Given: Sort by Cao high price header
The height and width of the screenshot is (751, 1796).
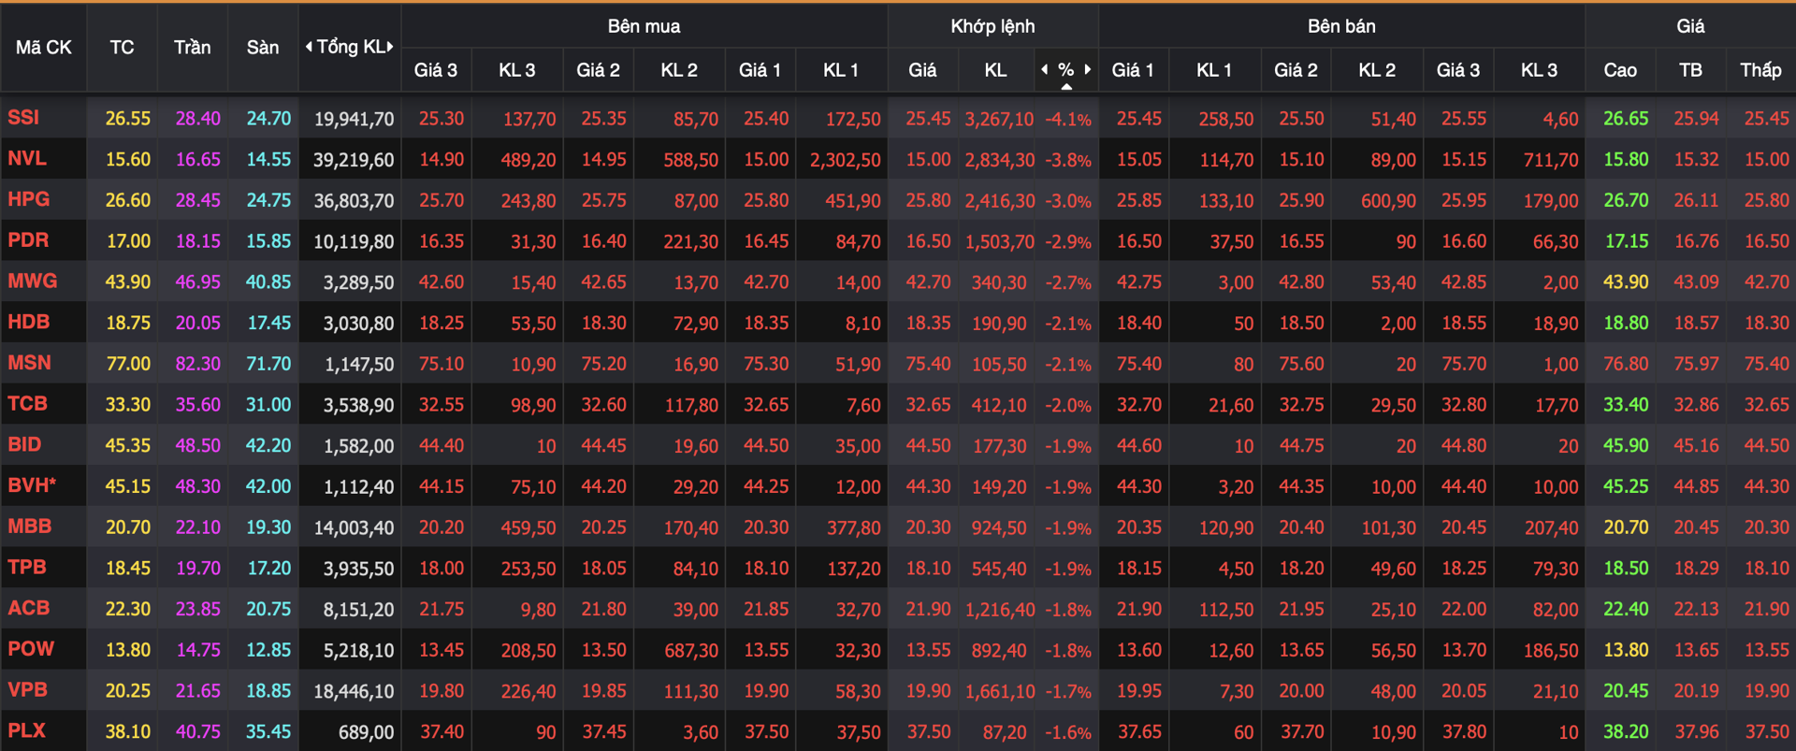Looking at the screenshot, I should (1620, 70).
